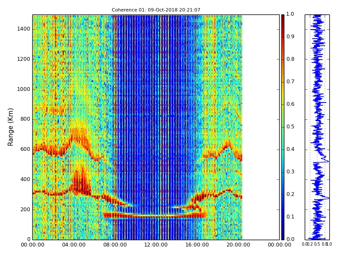Click the 1400 range tick label

tap(24, 29)
